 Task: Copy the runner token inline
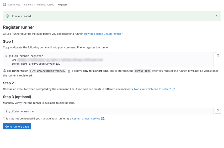(69, 71)
